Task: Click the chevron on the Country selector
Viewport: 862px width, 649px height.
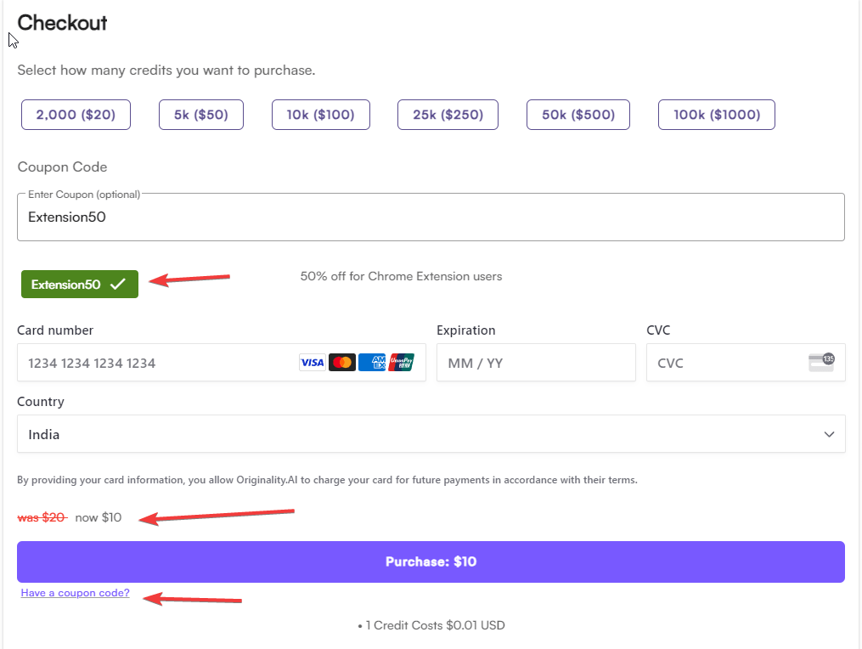Action: pyautogui.click(x=829, y=433)
